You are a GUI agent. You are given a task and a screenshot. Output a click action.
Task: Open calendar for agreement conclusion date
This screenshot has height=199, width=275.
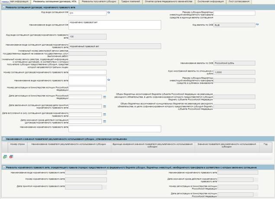(x=104, y=106)
